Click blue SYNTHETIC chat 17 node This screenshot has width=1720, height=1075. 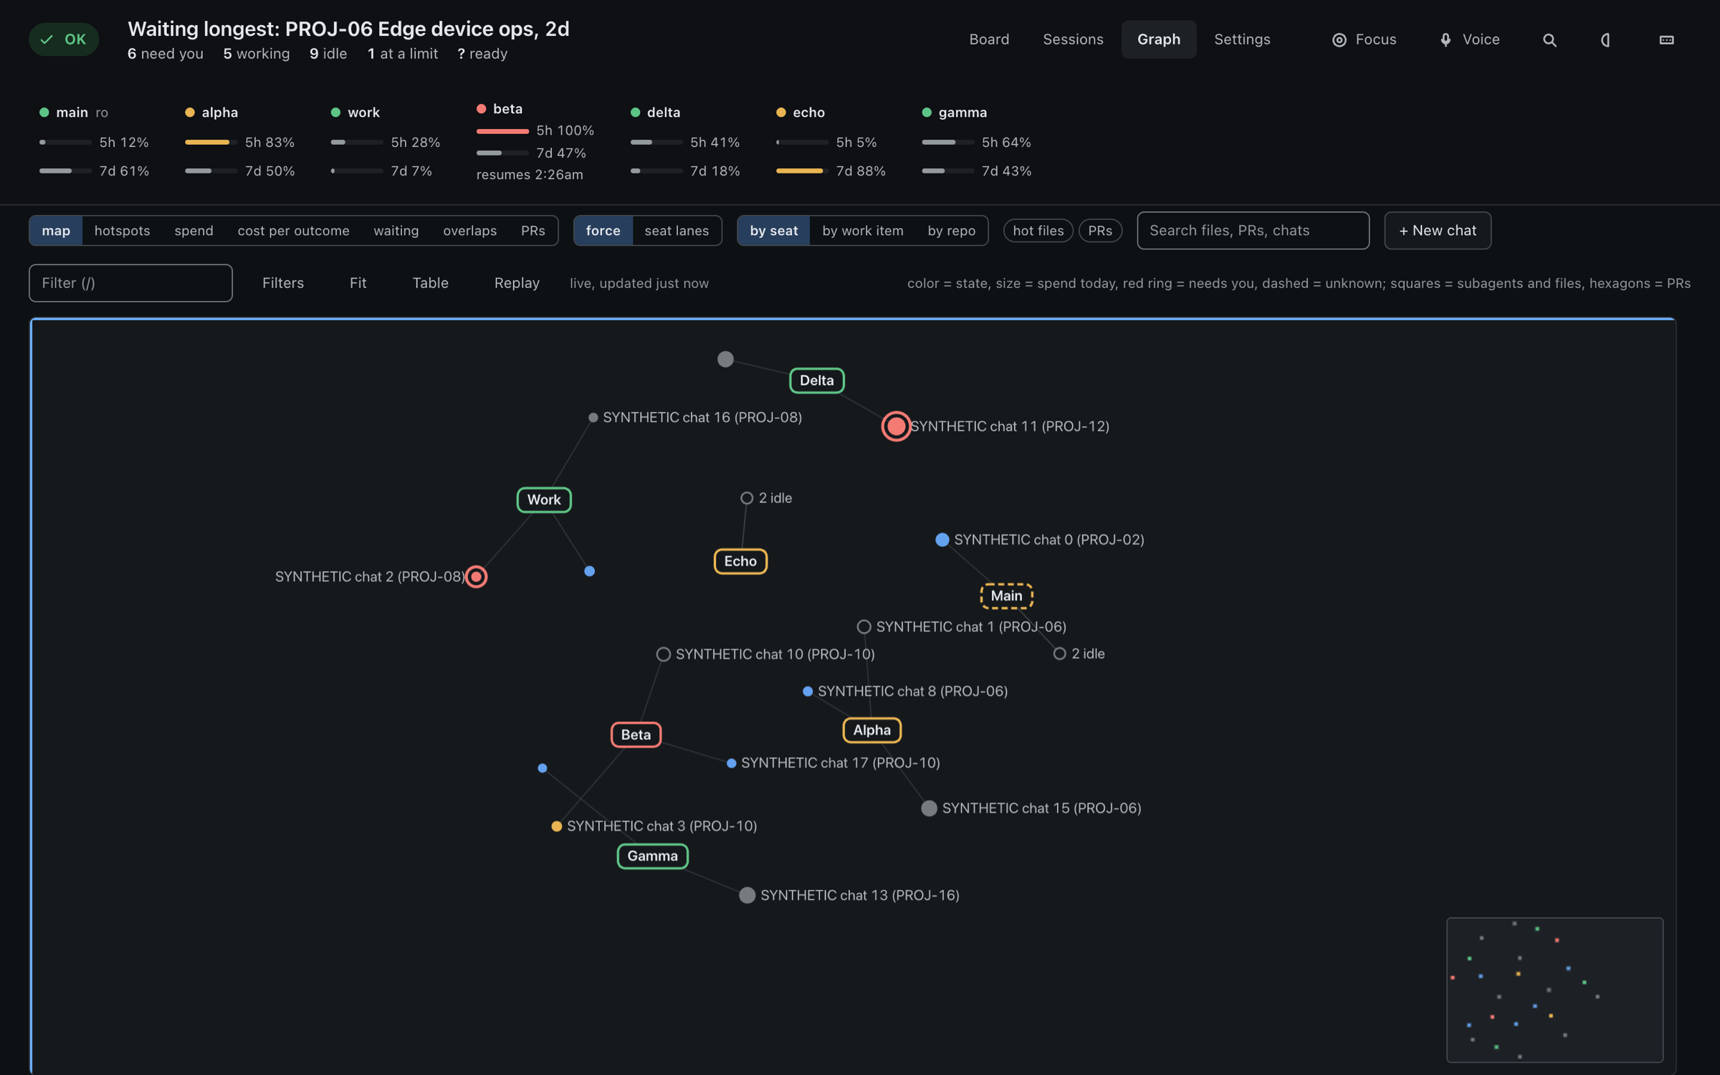tap(731, 763)
